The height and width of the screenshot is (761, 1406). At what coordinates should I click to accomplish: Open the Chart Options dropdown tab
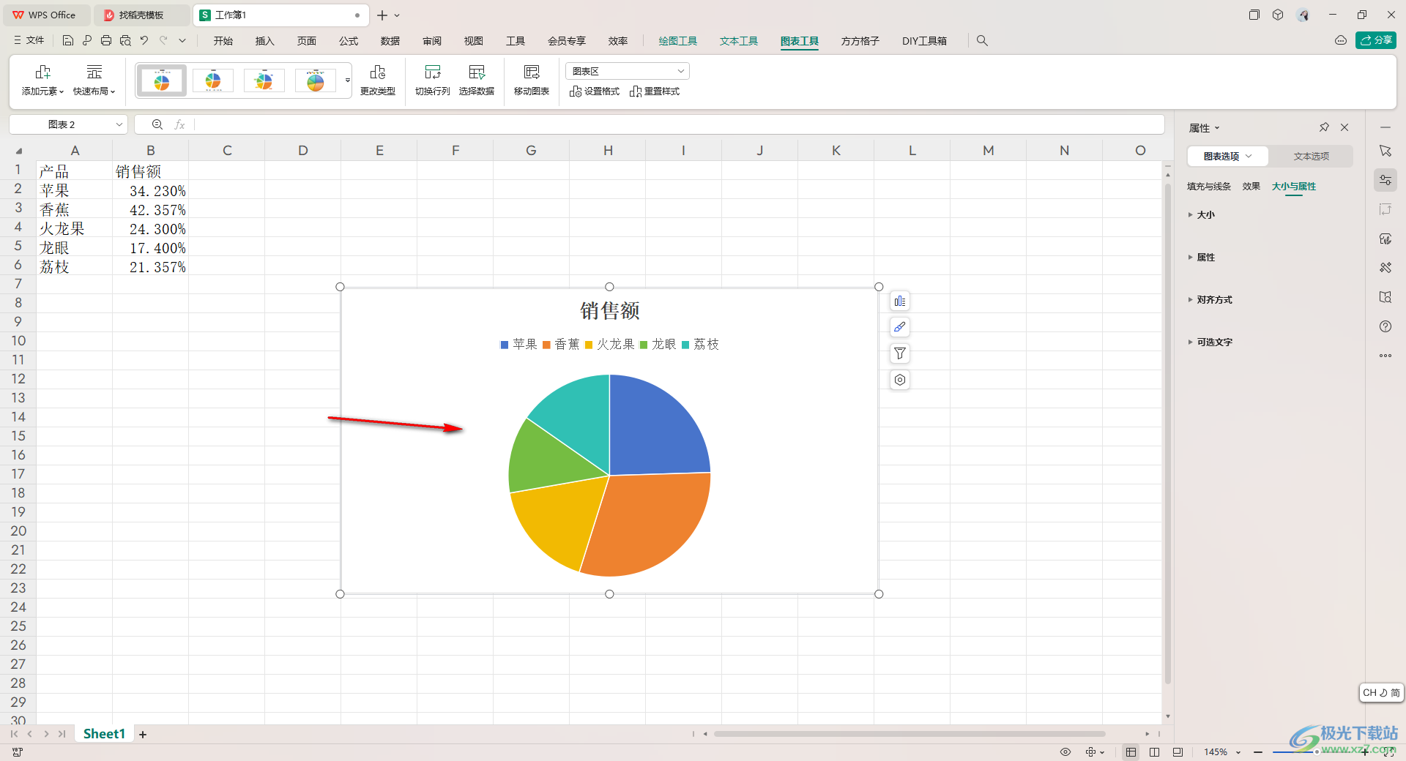click(1228, 157)
